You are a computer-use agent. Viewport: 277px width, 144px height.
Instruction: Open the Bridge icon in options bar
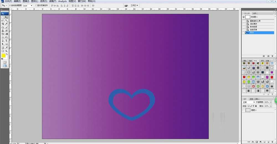click(126, 6)
